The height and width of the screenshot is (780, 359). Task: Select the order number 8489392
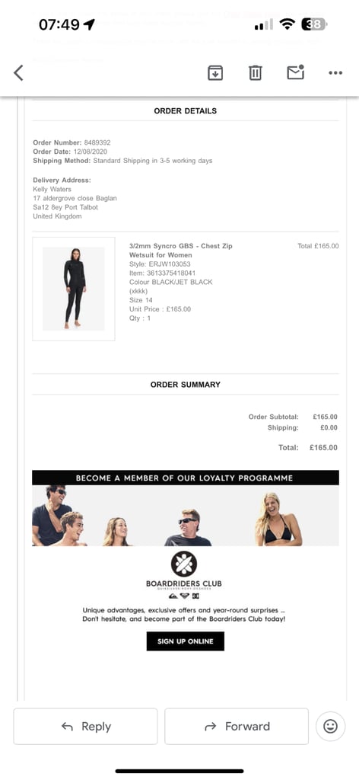tap(97, 142)
